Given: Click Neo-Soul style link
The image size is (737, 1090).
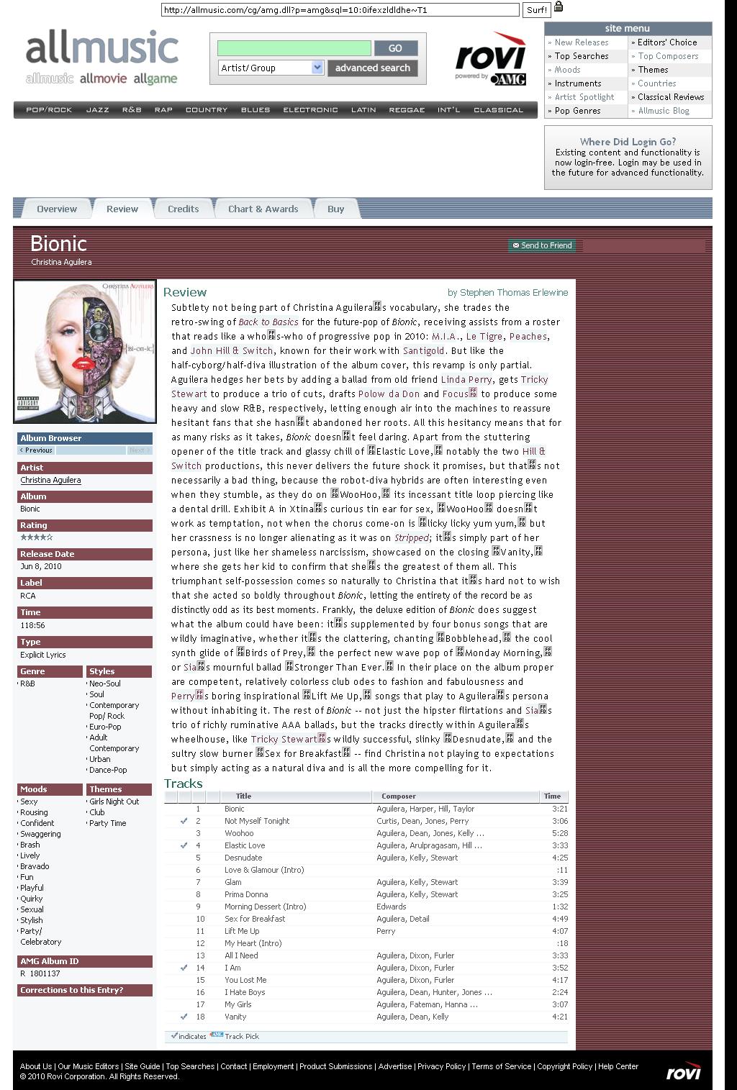Looking at the screenshot, I should 105,683.
